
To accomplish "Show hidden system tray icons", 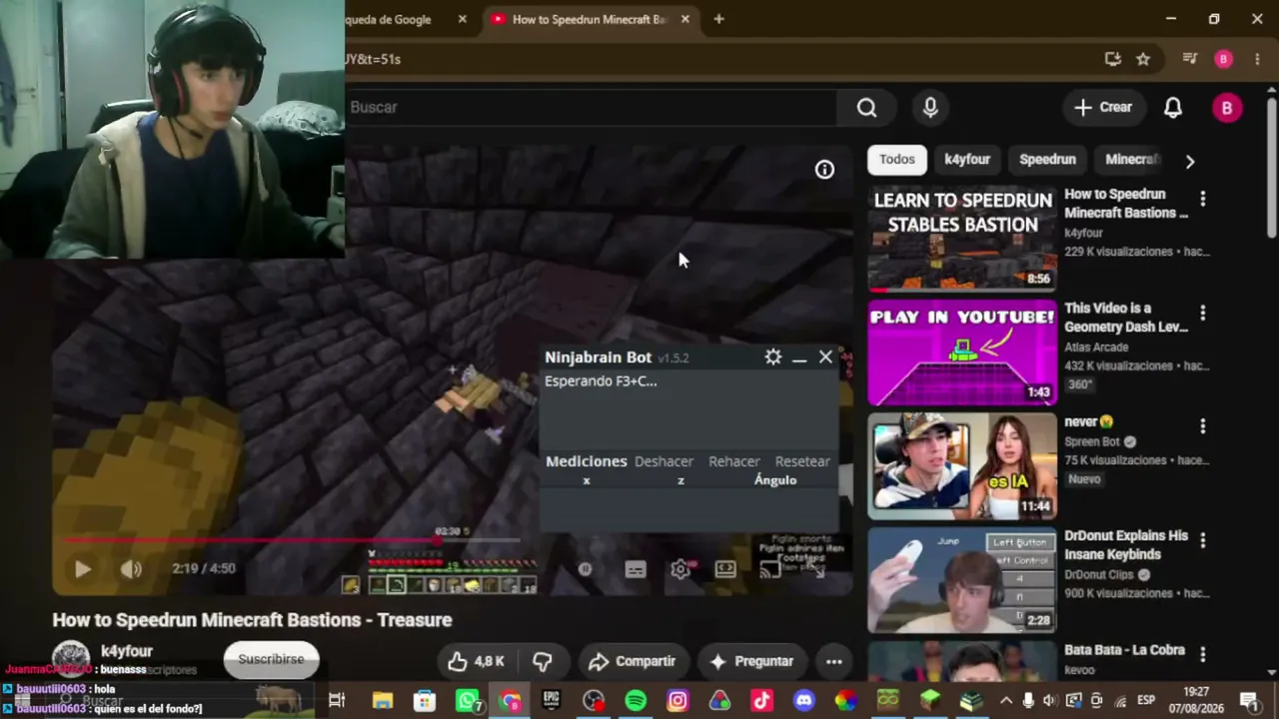I will [1006, 701].
